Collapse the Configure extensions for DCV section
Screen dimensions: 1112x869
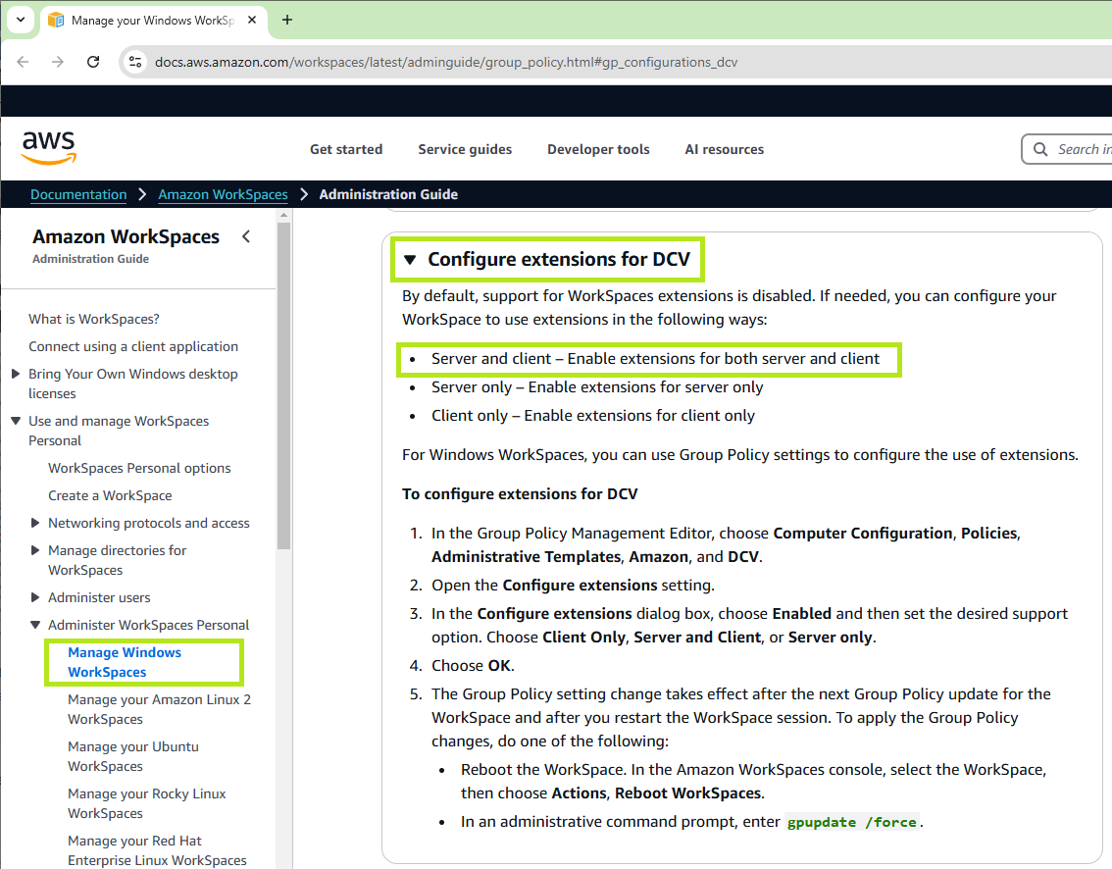[410, 260]
